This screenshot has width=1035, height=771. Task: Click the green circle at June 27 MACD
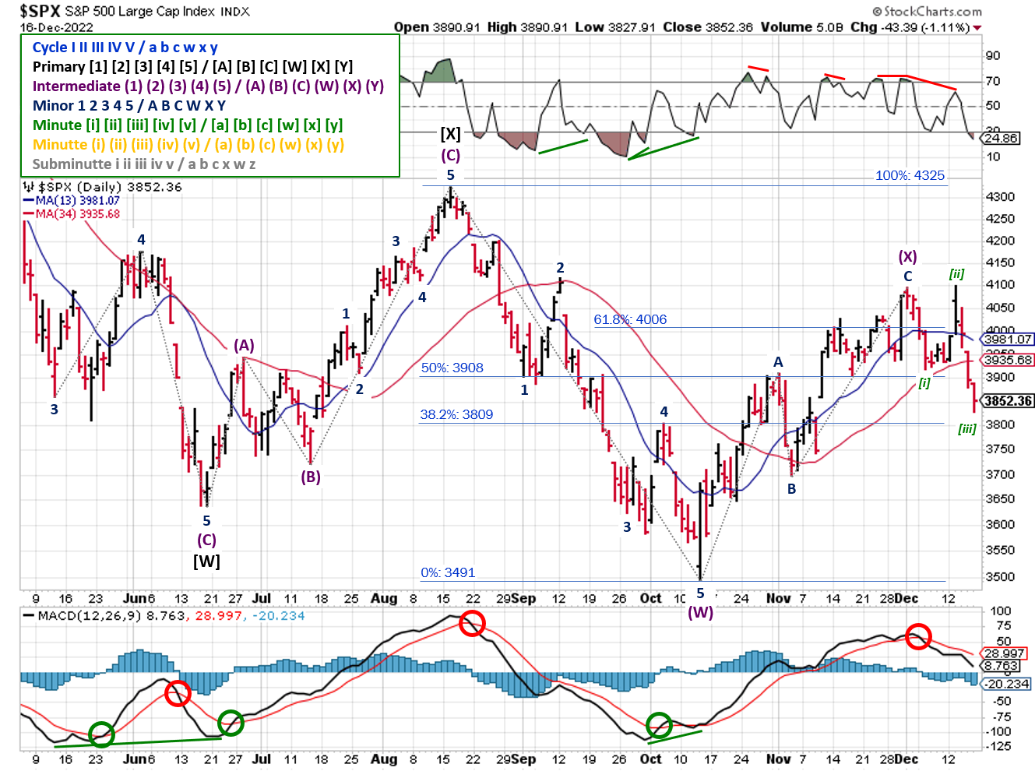pos(231,723)
